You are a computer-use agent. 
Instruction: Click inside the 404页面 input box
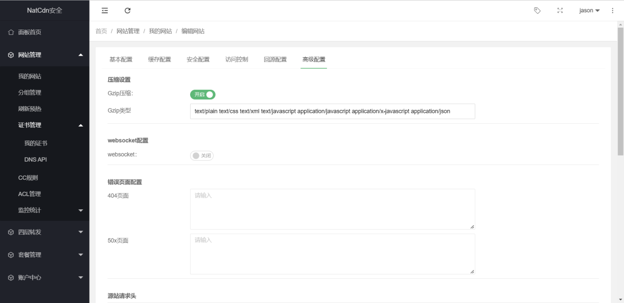click(x=332, y=208)
